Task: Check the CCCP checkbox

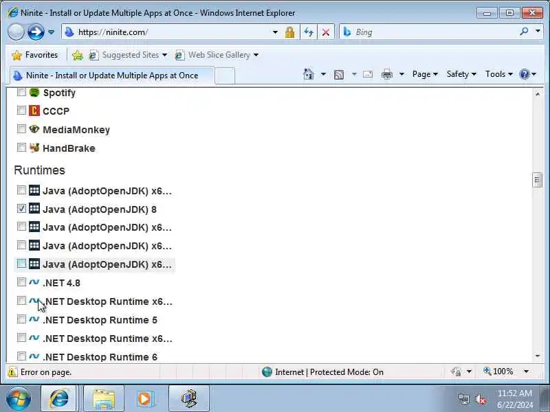Action: (x=21, y=111)
